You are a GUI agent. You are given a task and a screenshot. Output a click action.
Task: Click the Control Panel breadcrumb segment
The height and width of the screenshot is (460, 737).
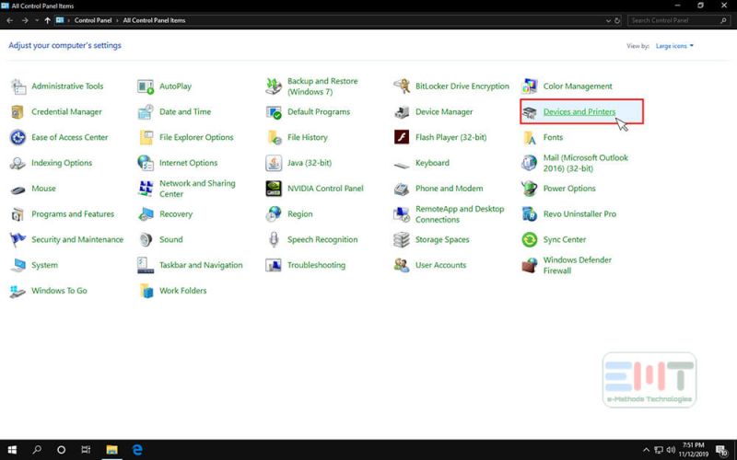coord(93,19)
